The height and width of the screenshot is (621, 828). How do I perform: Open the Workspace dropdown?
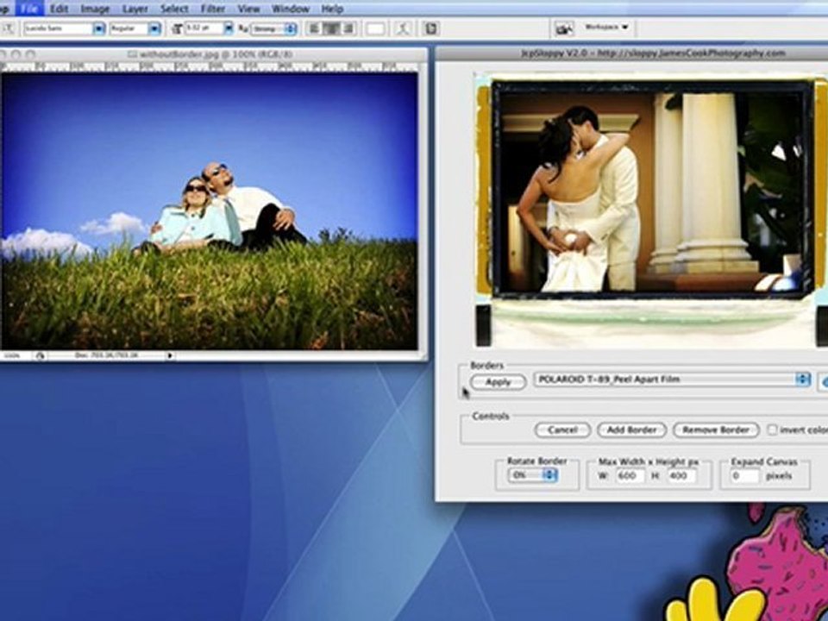pos(606,27)
